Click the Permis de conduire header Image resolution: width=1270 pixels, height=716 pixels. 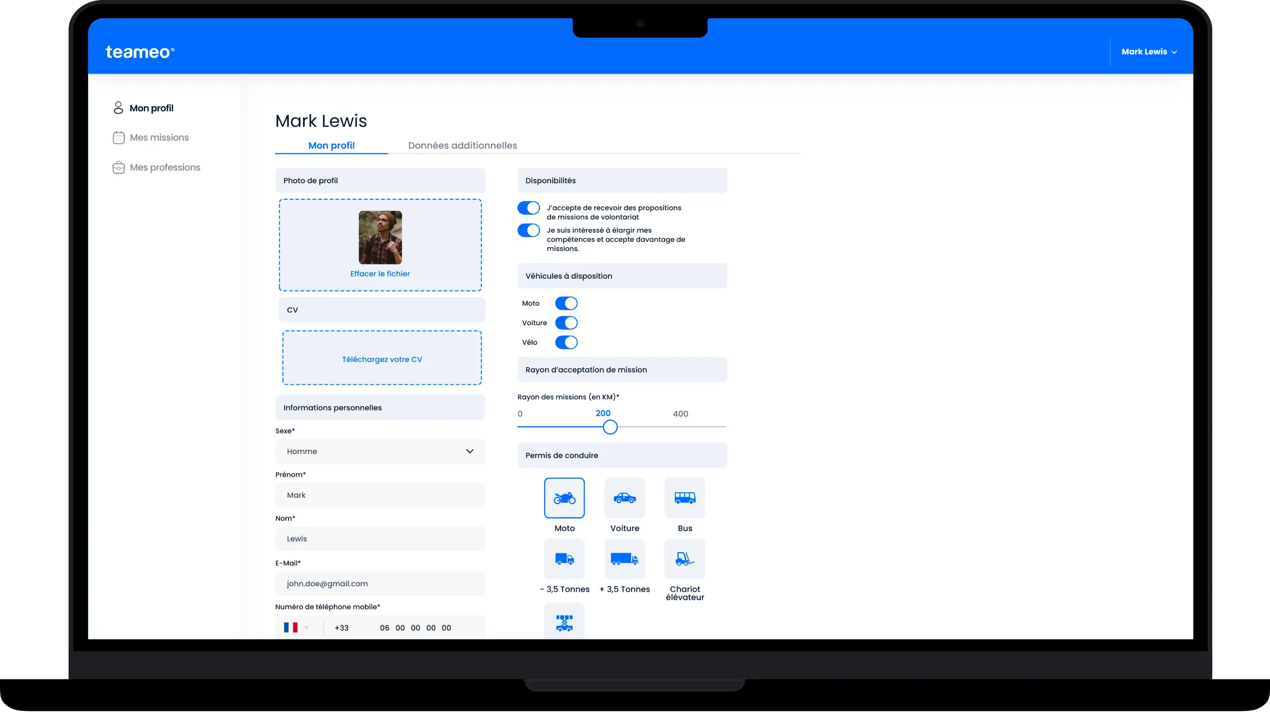pos(622,456)
